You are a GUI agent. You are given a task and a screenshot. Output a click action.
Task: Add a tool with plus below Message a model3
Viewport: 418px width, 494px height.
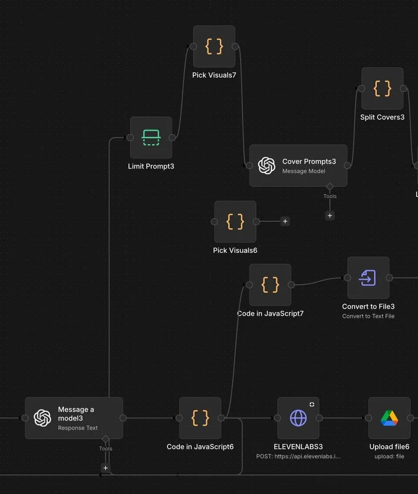pyautogui.click(x=106, y=468)
